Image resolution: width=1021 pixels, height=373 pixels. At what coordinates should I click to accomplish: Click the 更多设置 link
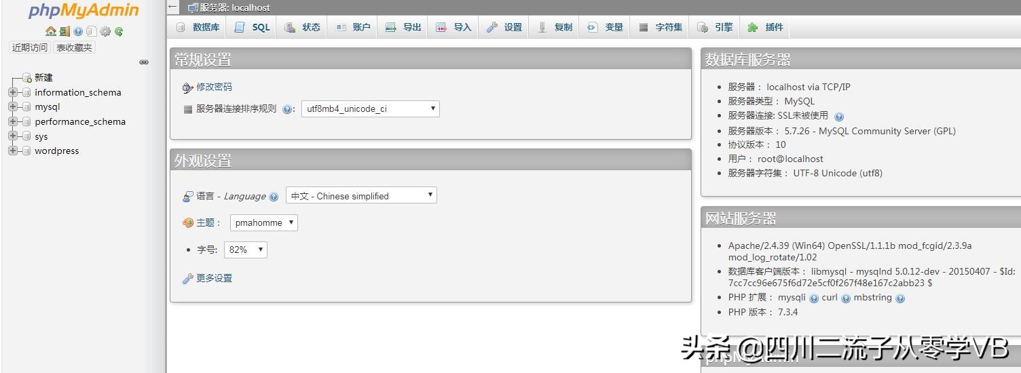(214, 278)
